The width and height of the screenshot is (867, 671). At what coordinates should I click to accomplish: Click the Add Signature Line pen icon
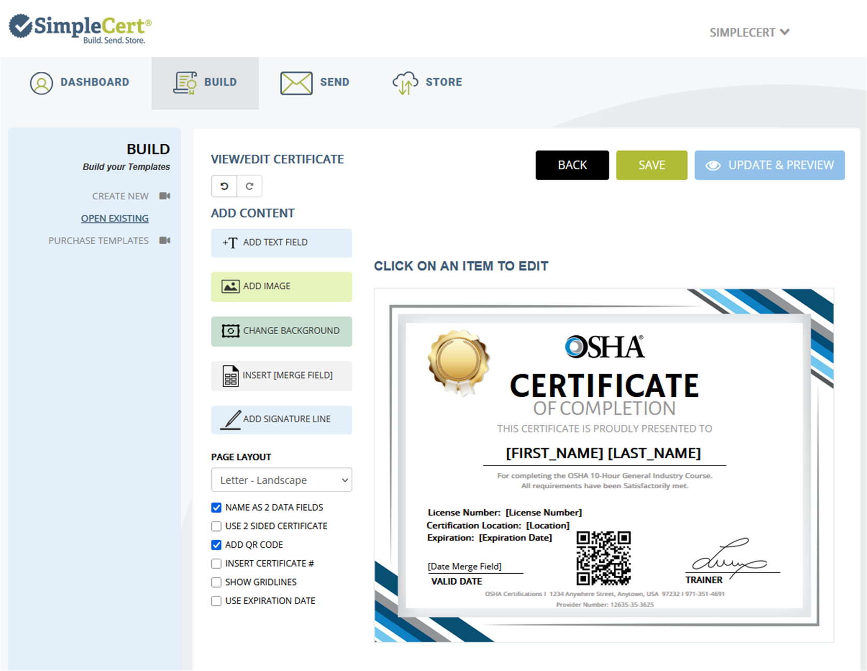point(229,419)
